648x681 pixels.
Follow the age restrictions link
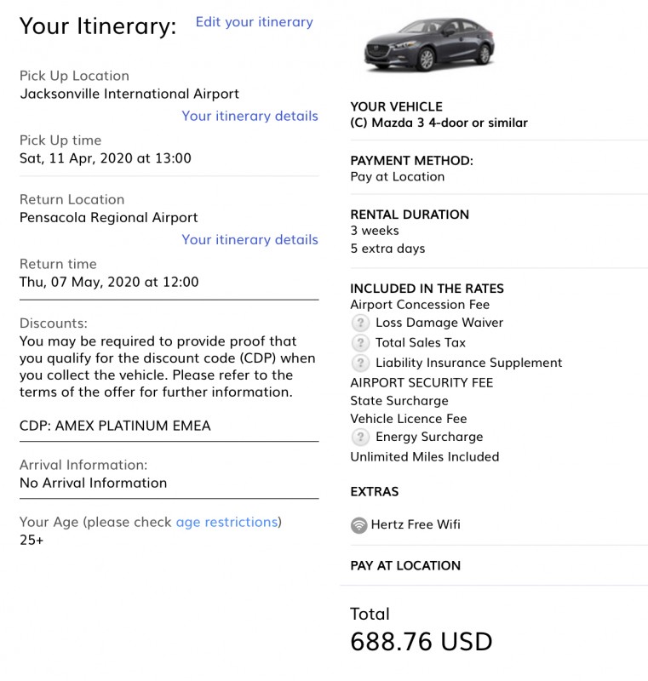(227, 522)
